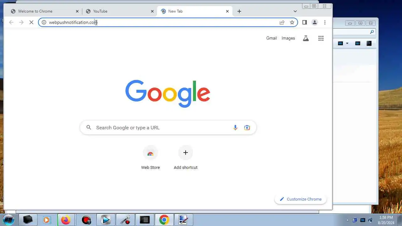The height and width of the screenshot is (226, 402).
Task: Open the black folder taskbar icon
Action: click(x=28, y=220)
